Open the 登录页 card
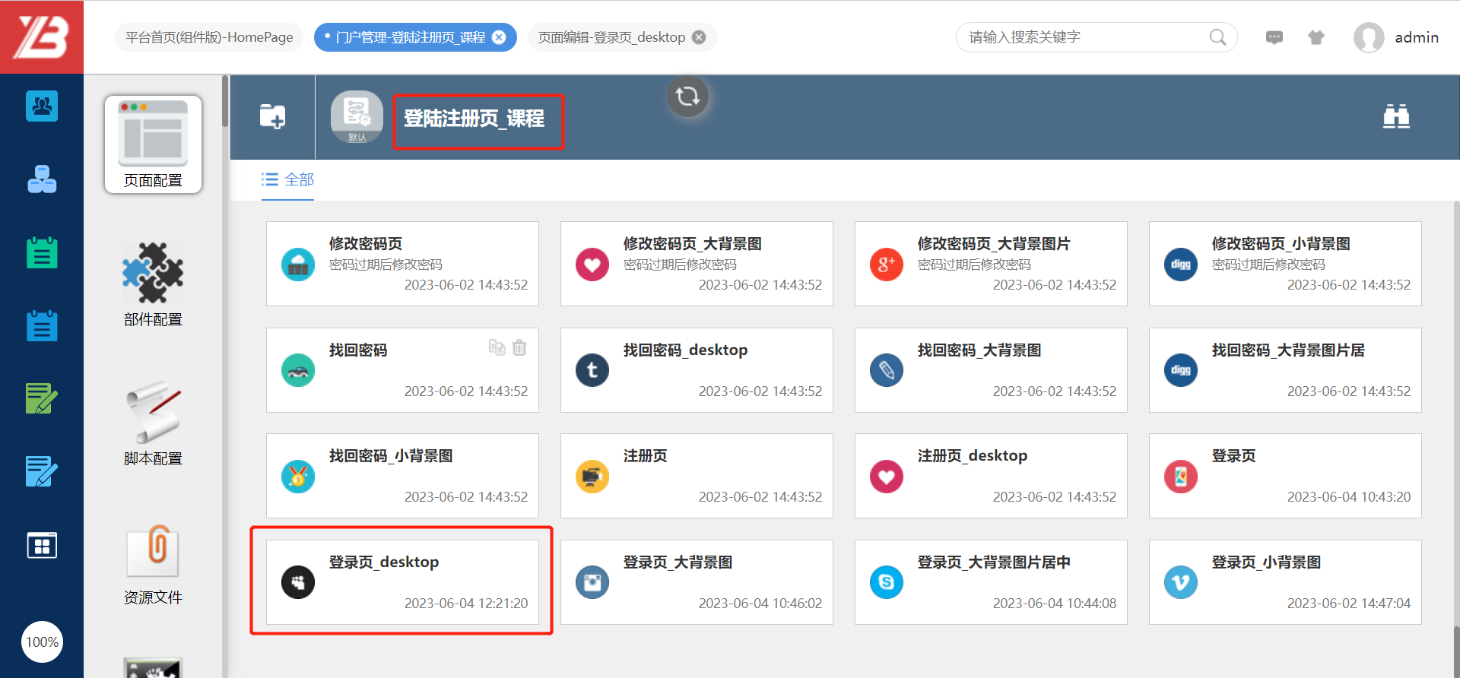 coord(1285,476)
